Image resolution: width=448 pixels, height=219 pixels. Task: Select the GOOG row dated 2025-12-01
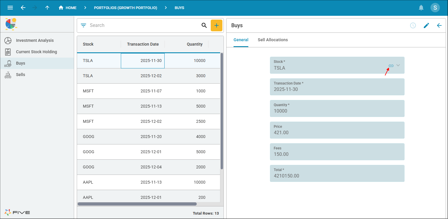(x=149, y=152)
